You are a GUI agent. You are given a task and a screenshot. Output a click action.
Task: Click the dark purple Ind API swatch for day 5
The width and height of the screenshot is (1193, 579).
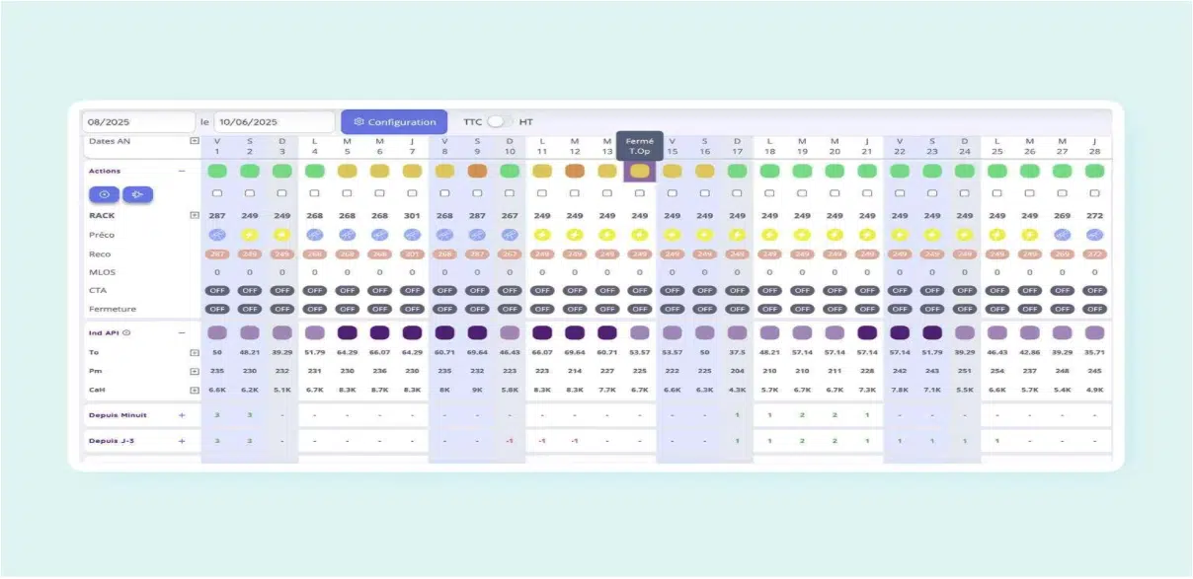348,333
